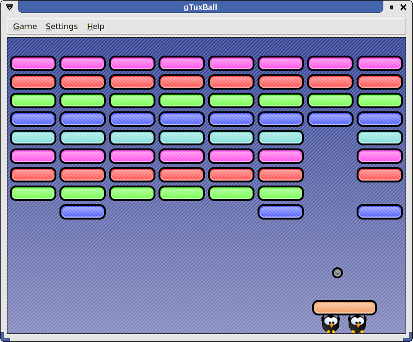Click the right penguin life icon

[357, 323]
